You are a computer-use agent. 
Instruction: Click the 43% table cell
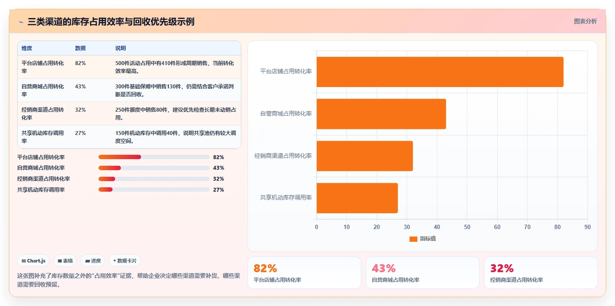(x=80, y=87)
